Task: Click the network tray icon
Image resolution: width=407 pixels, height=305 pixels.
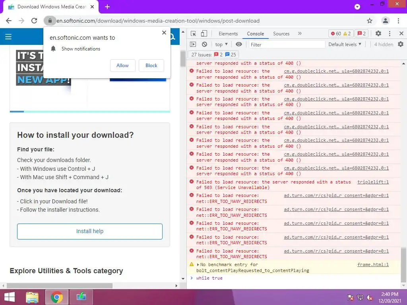Action: pyautogui.click(x=360, y=297)
